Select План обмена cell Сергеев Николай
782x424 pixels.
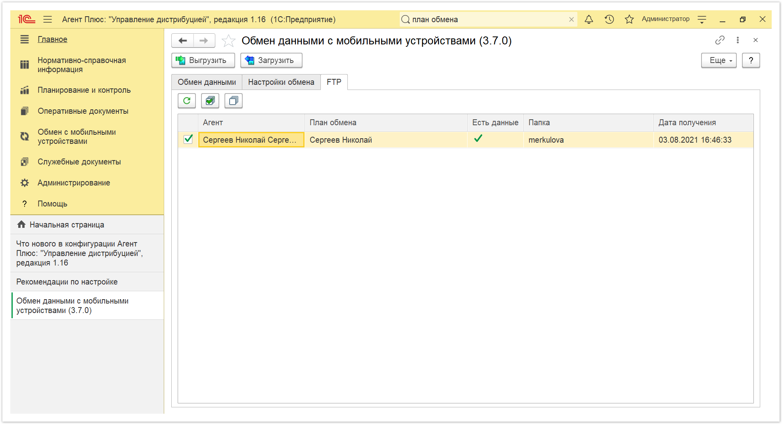pyautogui.click(x=386, y=139)
